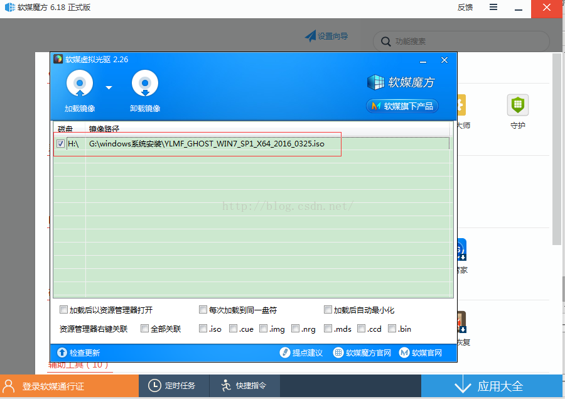Close the 软媒虚拟光驱 window
565x399 pixels.
444,60
